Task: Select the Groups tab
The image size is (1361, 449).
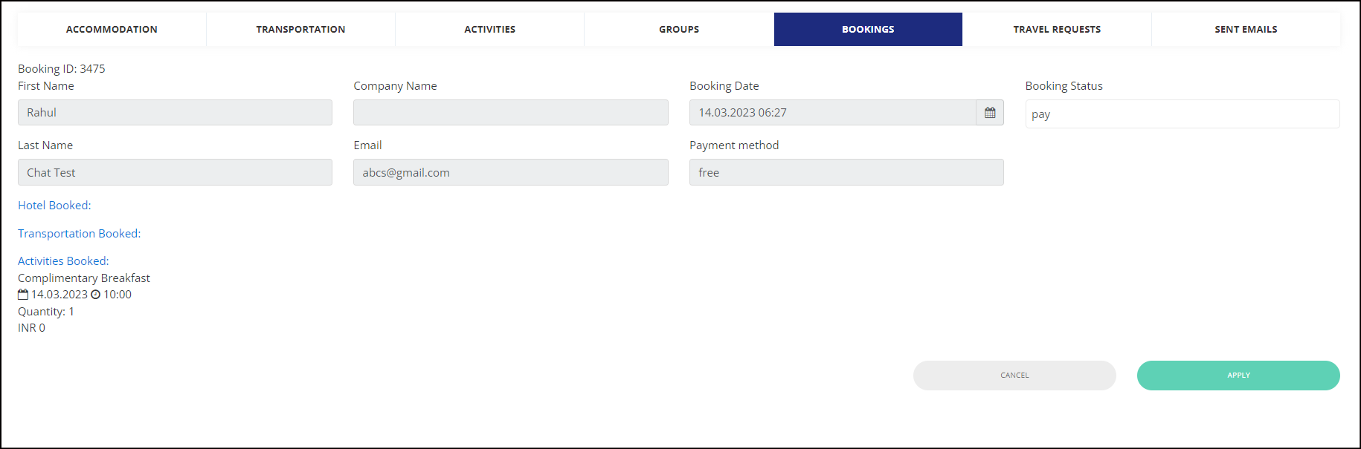Action: tap(679, 30)
